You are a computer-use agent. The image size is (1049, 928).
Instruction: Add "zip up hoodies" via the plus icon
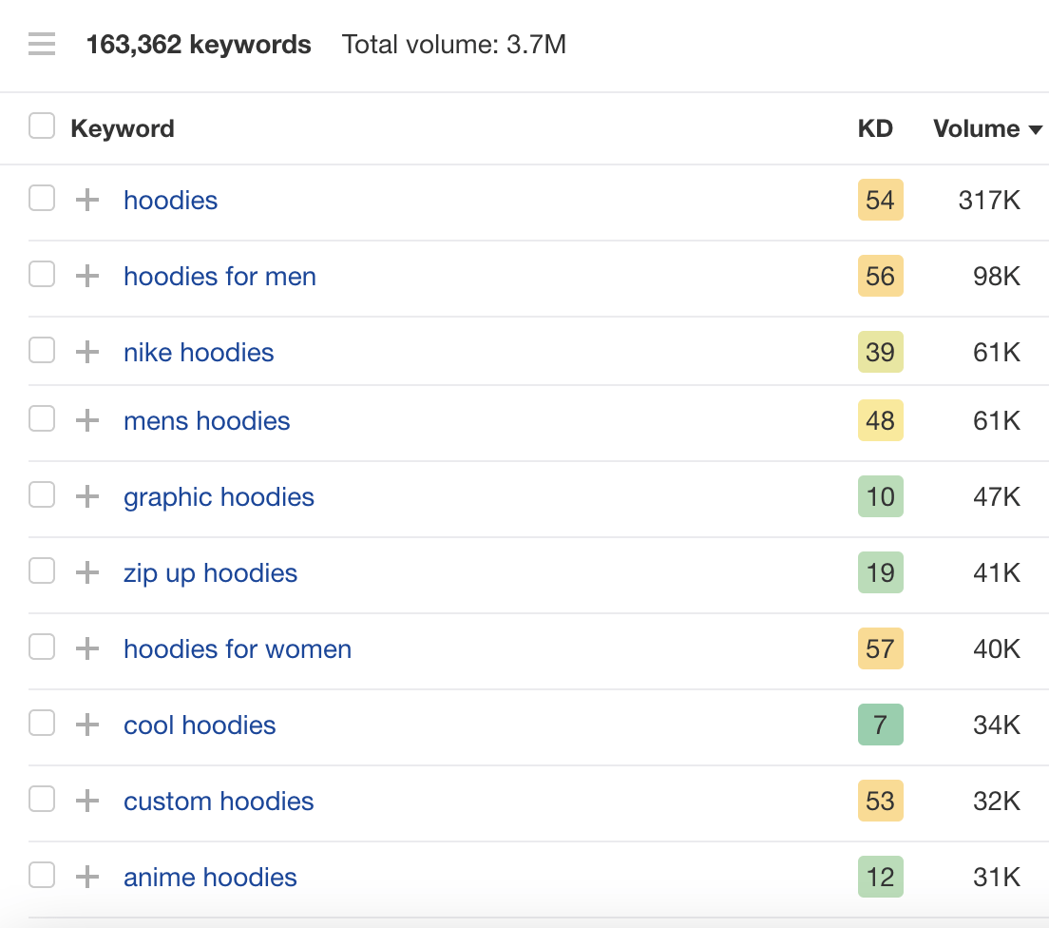point(86,572)
